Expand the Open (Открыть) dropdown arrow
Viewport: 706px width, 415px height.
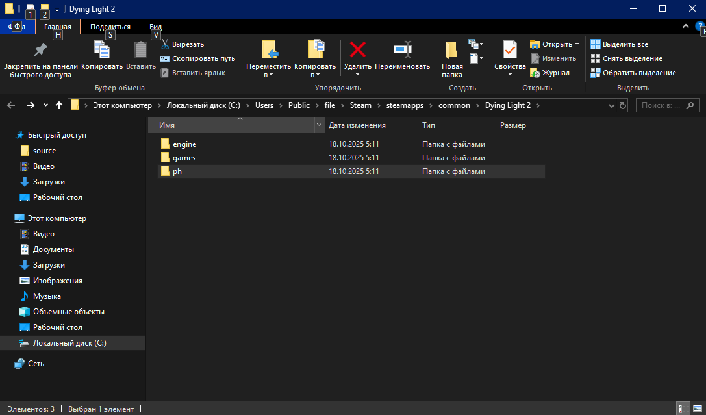(x=577, y=44)
